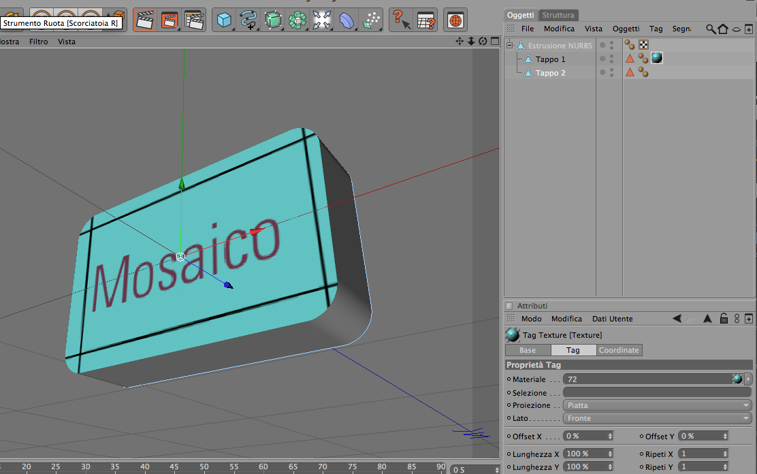Open the spline drawing tools icon
The height and width of the screenshot is (474, 757).
tap(248, 20)
